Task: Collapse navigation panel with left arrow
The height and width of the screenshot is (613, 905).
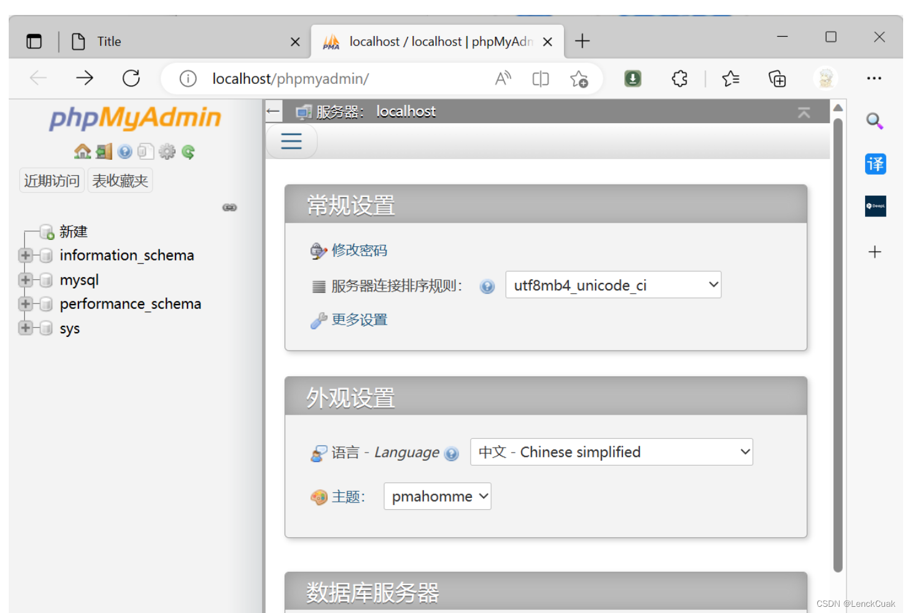Action: (273, 111)
